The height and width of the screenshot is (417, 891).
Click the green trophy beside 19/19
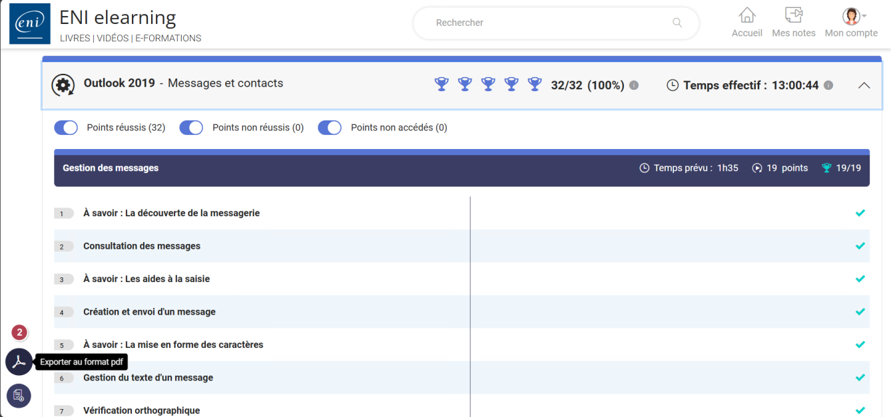tap(826, 168)
